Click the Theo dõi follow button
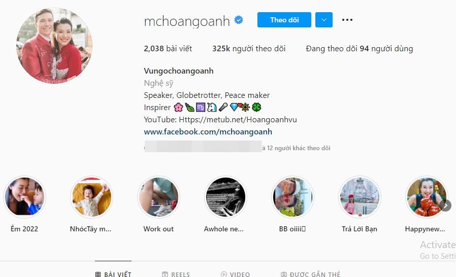456x277 pixels. click(x=284, y=20)
